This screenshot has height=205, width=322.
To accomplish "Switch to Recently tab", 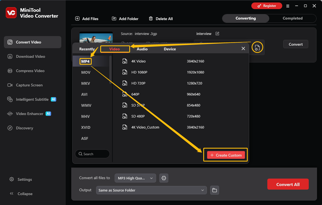I will coord(87,49).
